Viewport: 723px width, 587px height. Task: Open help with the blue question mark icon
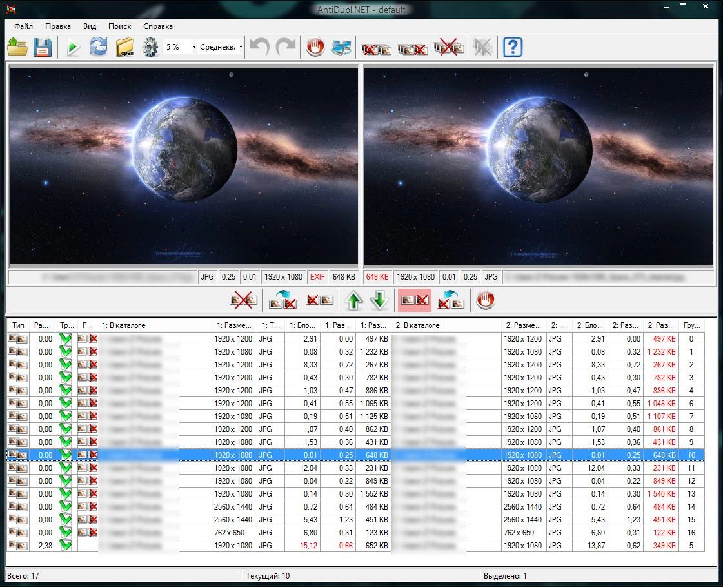pos(513,47)
